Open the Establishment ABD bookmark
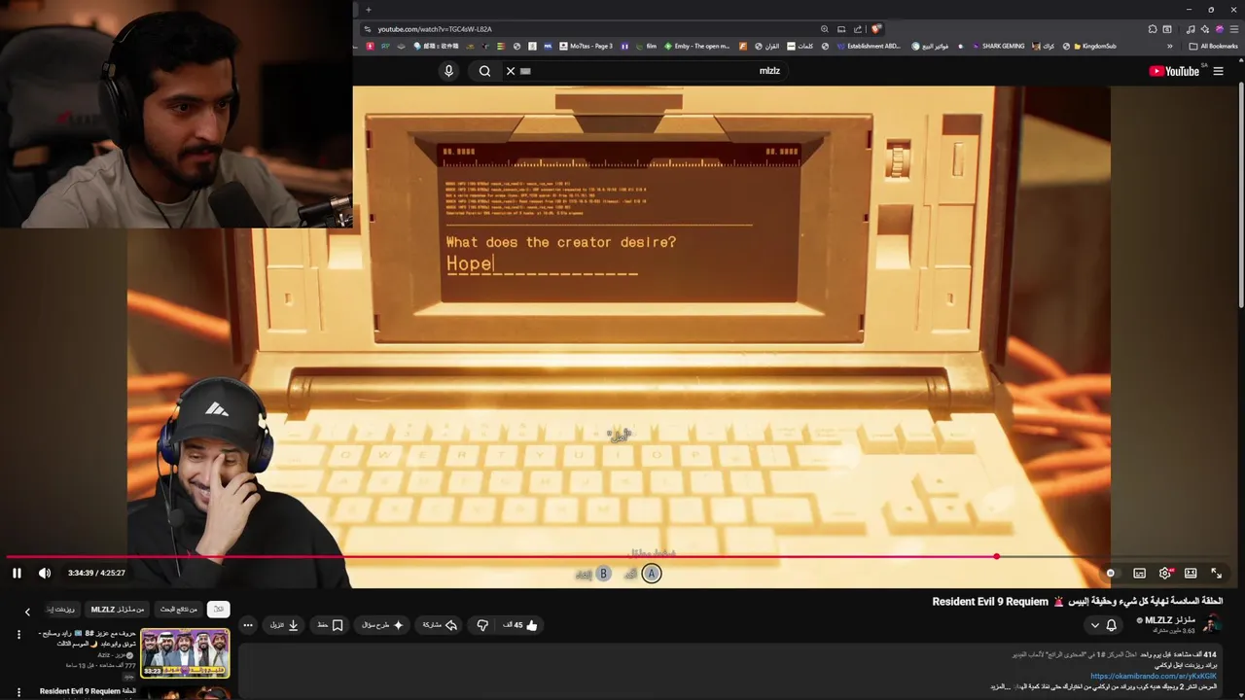This screenshot has width=1245, height=700. coord(867,46)
